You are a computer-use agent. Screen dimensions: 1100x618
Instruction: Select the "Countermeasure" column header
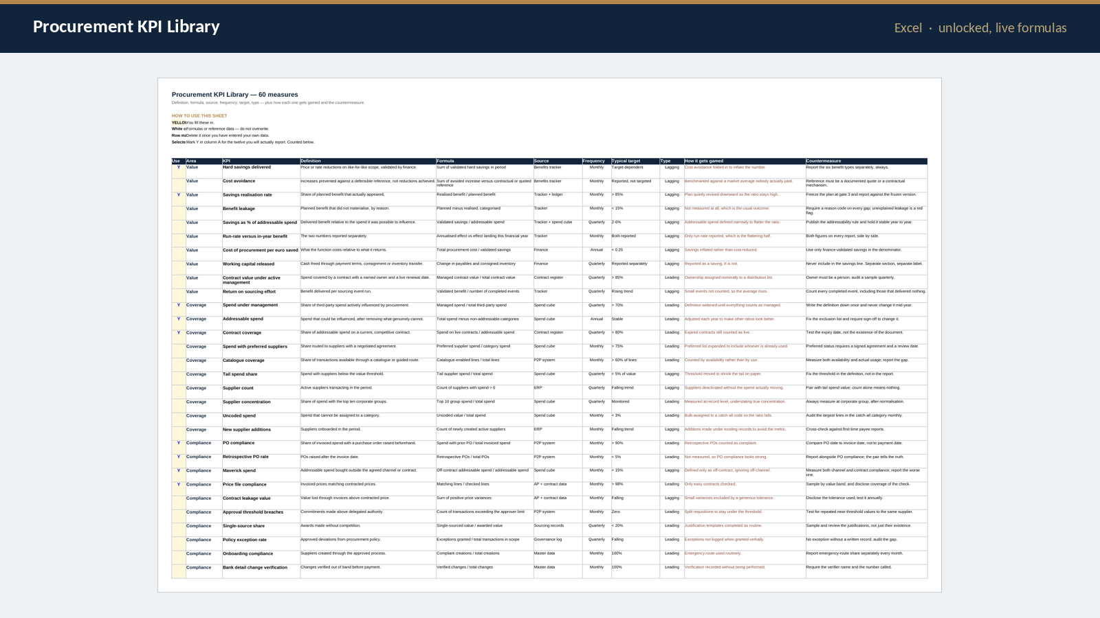(x=866, y=161)
